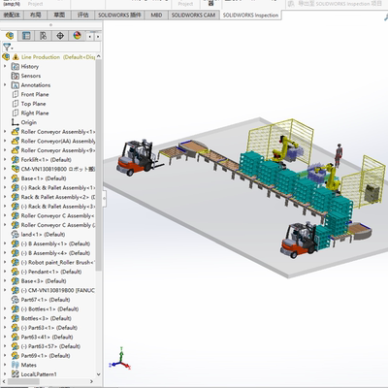Screen dimensions: 388x388
Task: Switch to the MBD tab
Action: [x=156, y=16]
